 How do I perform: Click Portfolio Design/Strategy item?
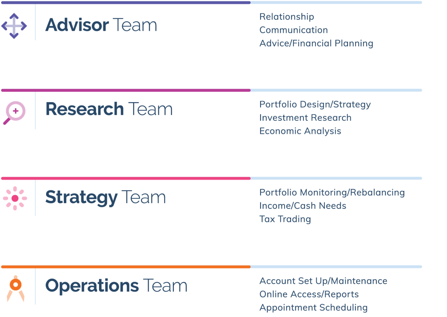tap(315, 105)
